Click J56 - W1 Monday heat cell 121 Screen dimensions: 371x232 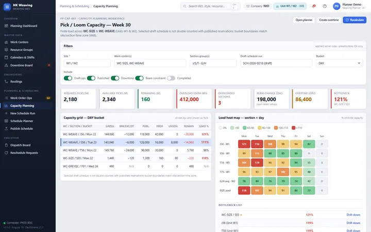click(244, 144)
